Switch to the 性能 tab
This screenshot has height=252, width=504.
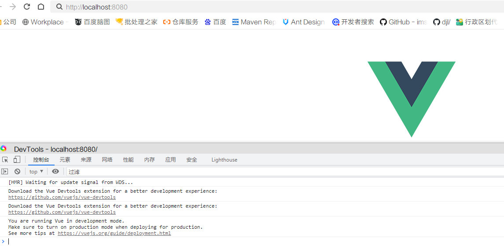coord(128,160)
